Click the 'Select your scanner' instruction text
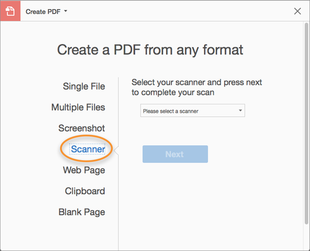Image resolution: width=310 pixels, height=251 pixels. [x=196, y=87]
